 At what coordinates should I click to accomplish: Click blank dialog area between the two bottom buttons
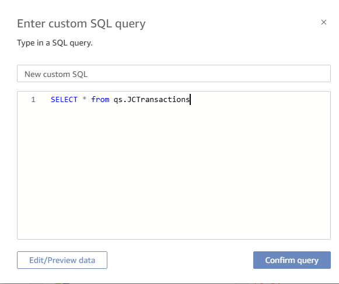click(x=180, y=260)
